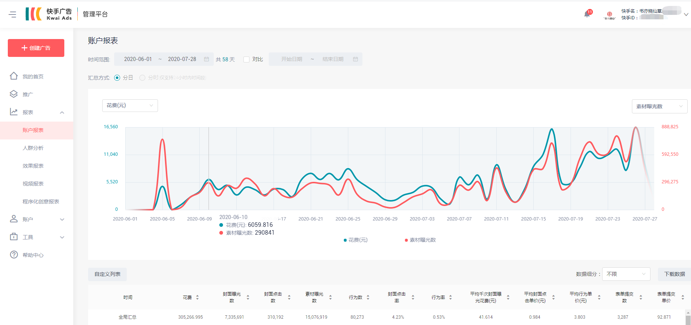Select the 分时 hourly radio button

pos(142,78)
